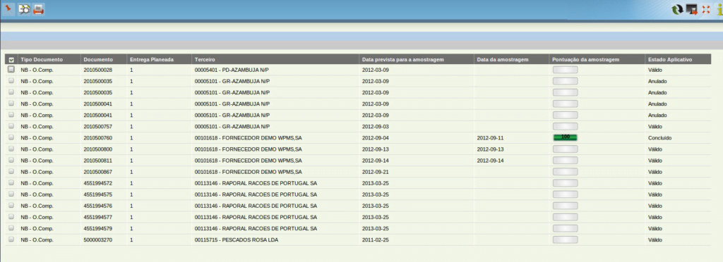The image size is (723, 262).
Task: Click the empty score bar for 2010500028
Action: [566, 70]
